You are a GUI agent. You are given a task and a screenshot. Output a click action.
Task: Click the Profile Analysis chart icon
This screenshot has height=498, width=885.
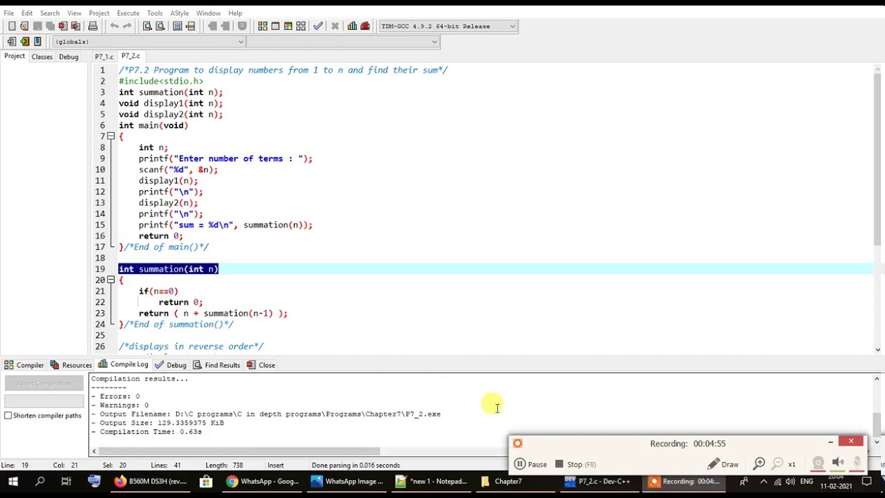(x=353, y=26)
